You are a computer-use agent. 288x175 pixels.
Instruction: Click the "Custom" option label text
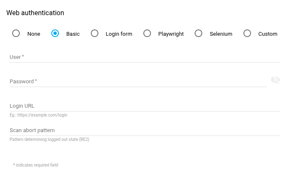click(267, 34)
